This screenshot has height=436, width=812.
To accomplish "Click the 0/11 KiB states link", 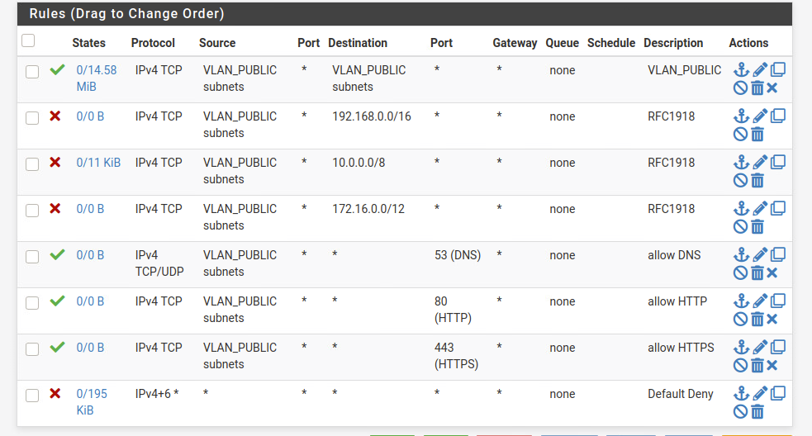I will [x=98, y=163].
